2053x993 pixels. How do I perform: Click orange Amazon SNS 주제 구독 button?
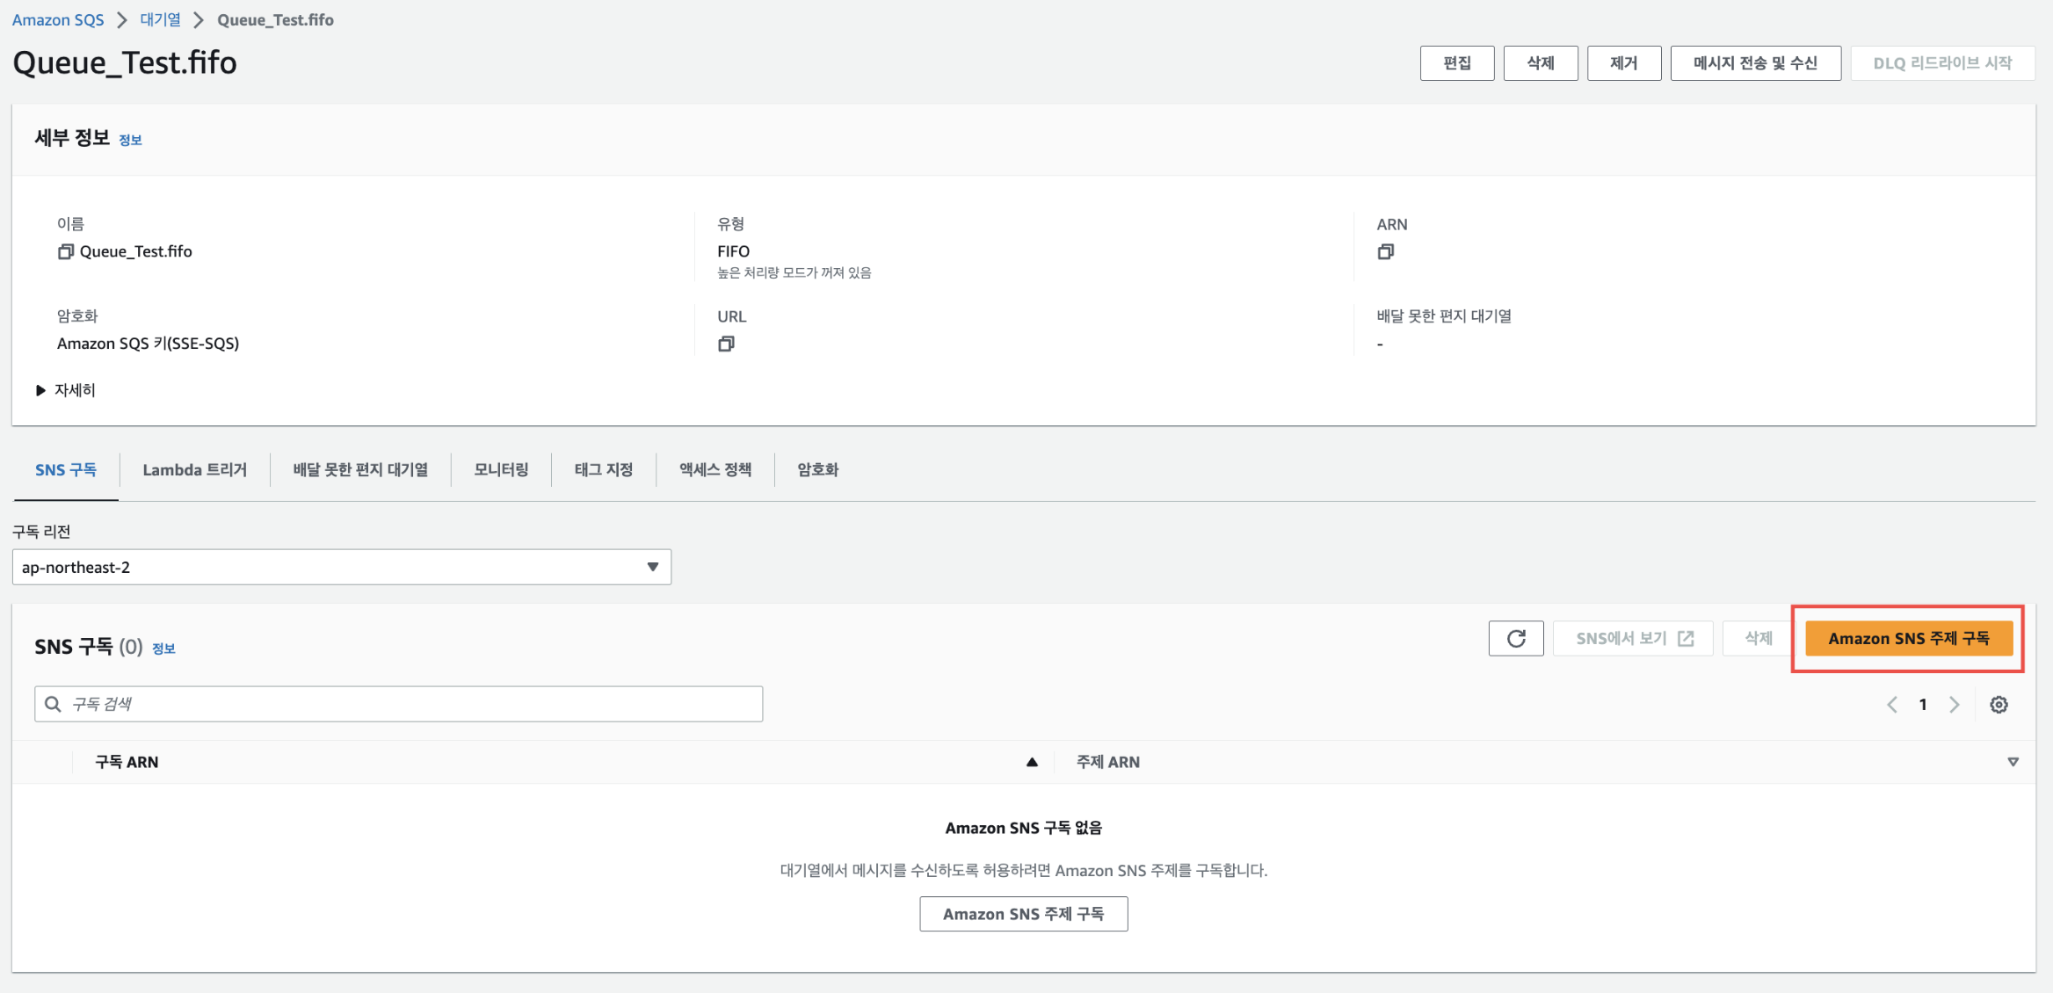tap(1909, 638)
